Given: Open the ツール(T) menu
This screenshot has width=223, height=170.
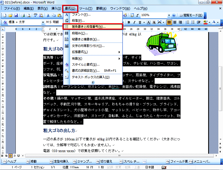Looking at the screenshot, I should click(x=86, y=9).
